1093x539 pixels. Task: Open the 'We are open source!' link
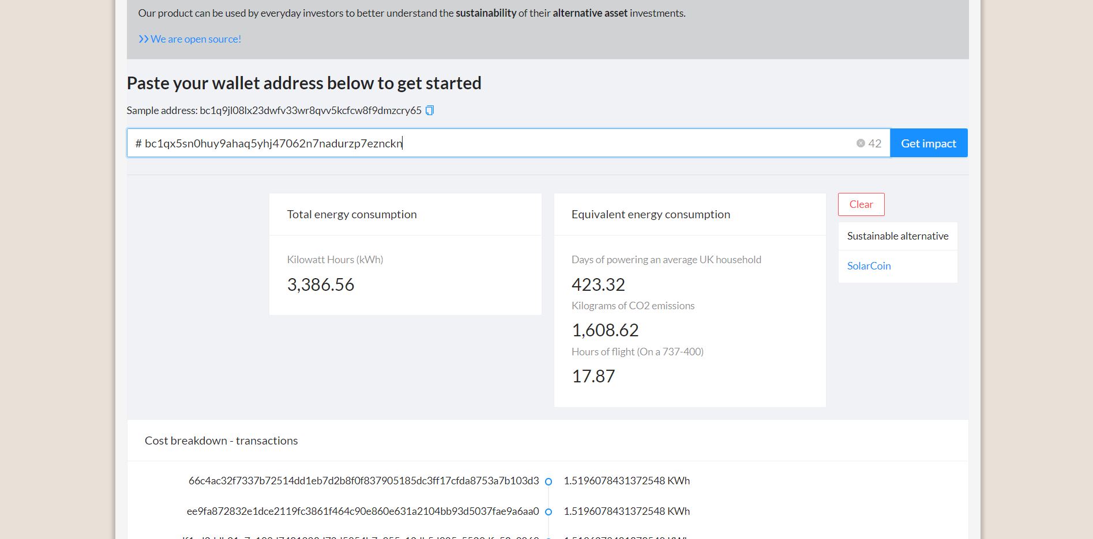coord(190,39)
